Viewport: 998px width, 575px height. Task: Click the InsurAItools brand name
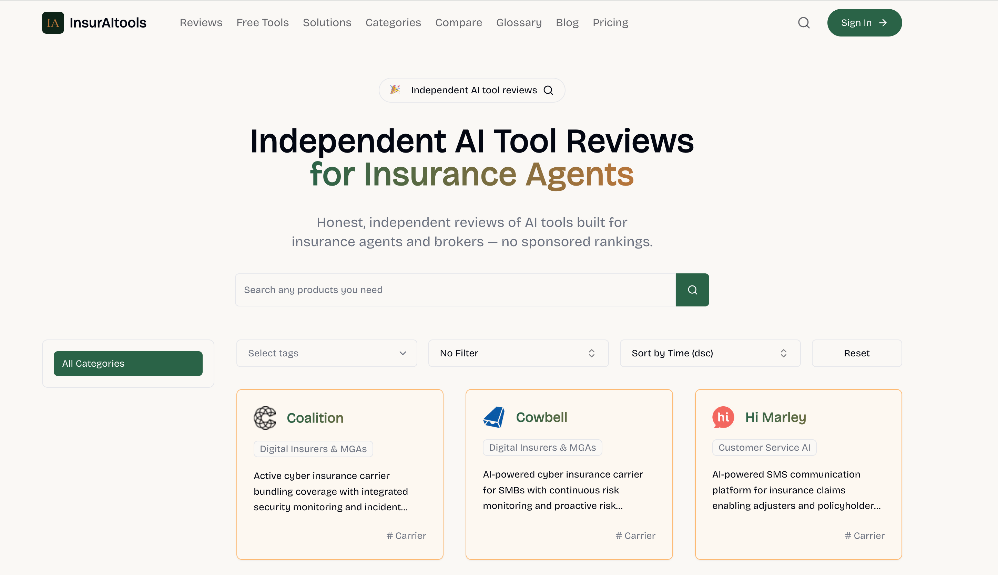pyautogui.click(x=108, y=22)
